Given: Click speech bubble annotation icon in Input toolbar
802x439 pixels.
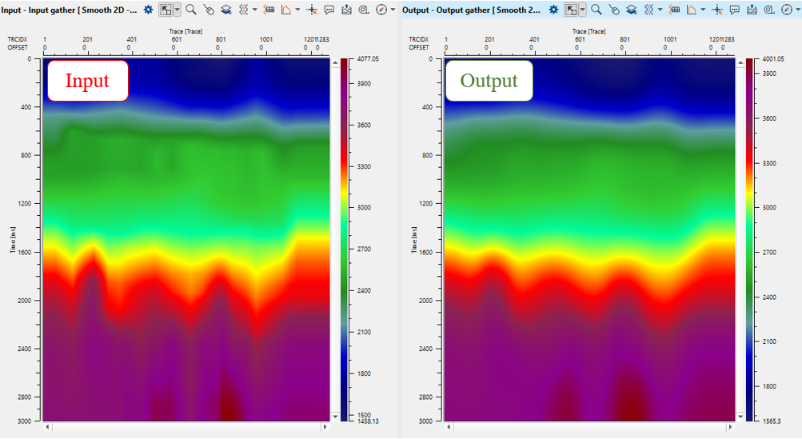Looking at the screenshot, I should (x=329, y=10).
